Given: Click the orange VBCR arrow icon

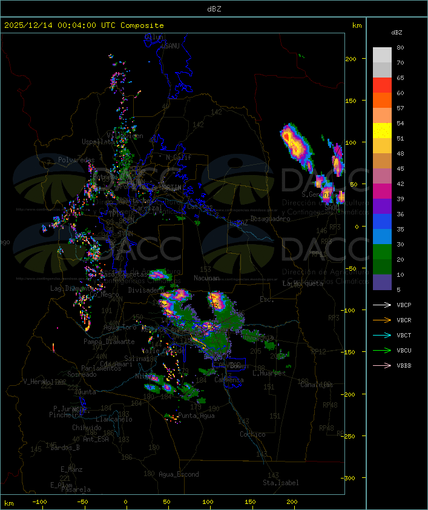Looking at the screenshot, I should click(x=382, y=320).
